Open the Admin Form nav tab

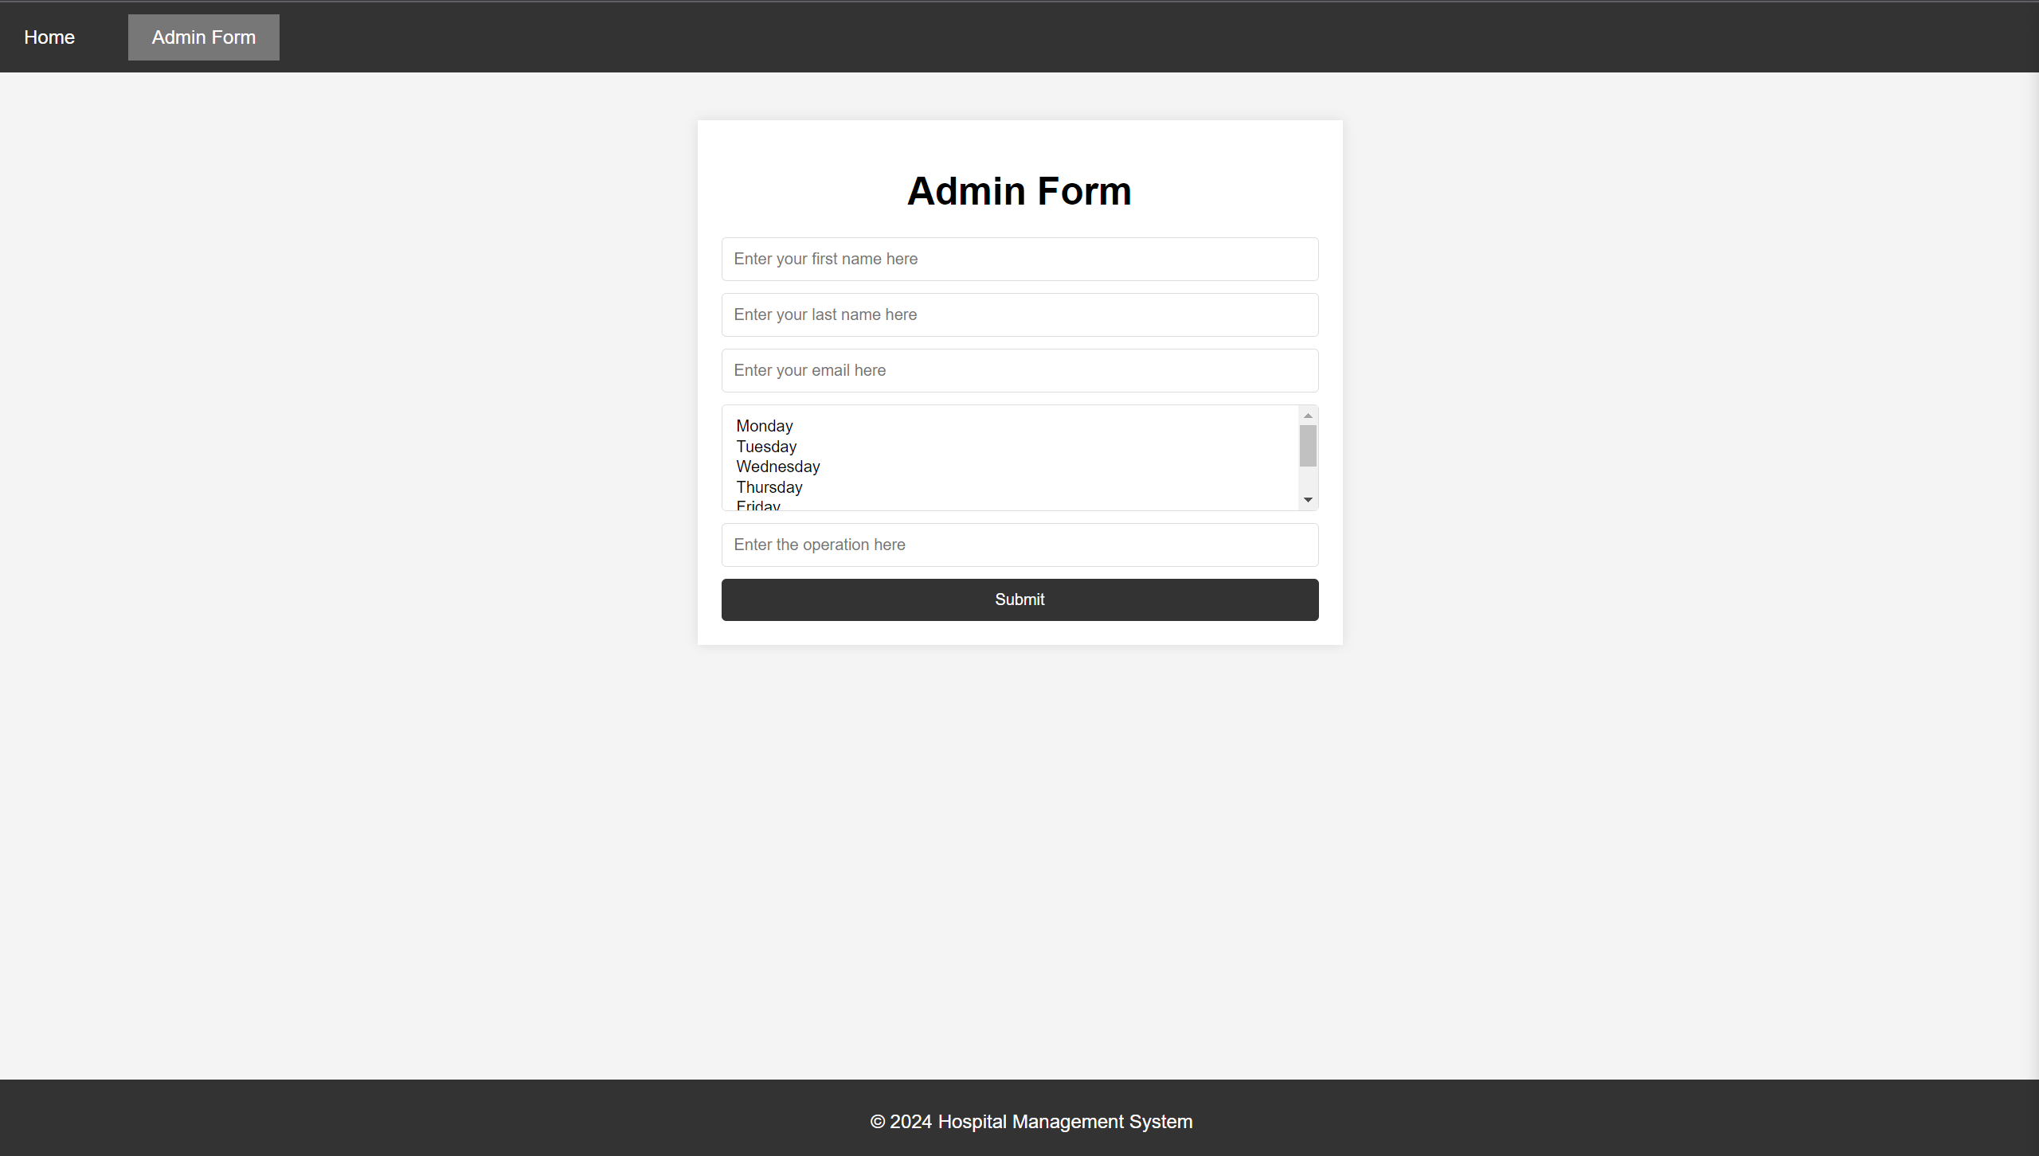pyautogui.click(x=203, y=37)
